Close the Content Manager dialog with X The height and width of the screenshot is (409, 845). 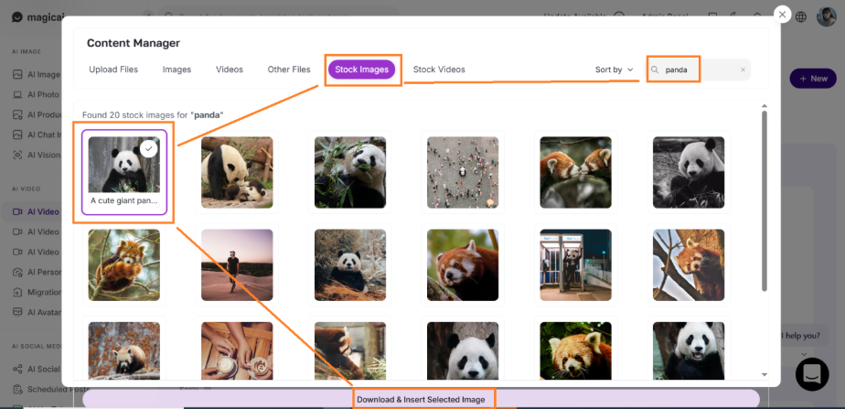click(x=782, y=15)
